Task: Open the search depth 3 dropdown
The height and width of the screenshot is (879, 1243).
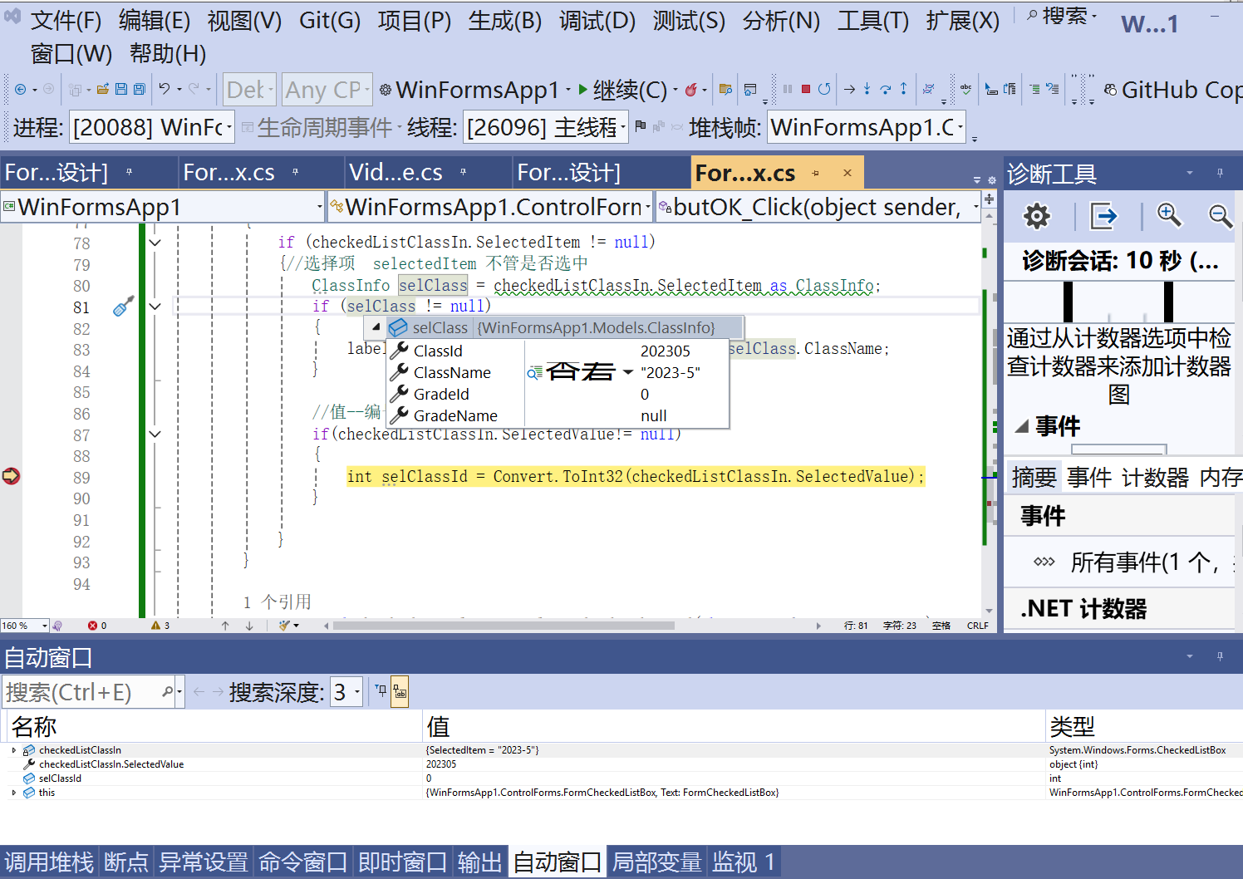Action: point(346,691)
